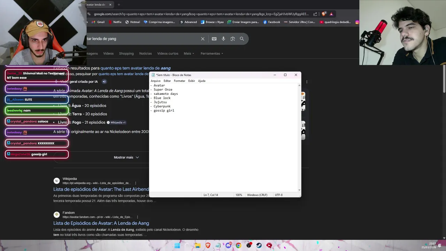Open Windows Start menu
This screenshot has width=446, height=251.
click(x=177, y=245)
